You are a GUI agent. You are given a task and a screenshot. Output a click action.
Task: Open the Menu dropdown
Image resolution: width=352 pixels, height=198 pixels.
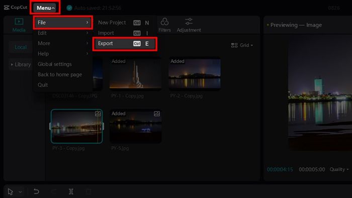coord(46,8)
